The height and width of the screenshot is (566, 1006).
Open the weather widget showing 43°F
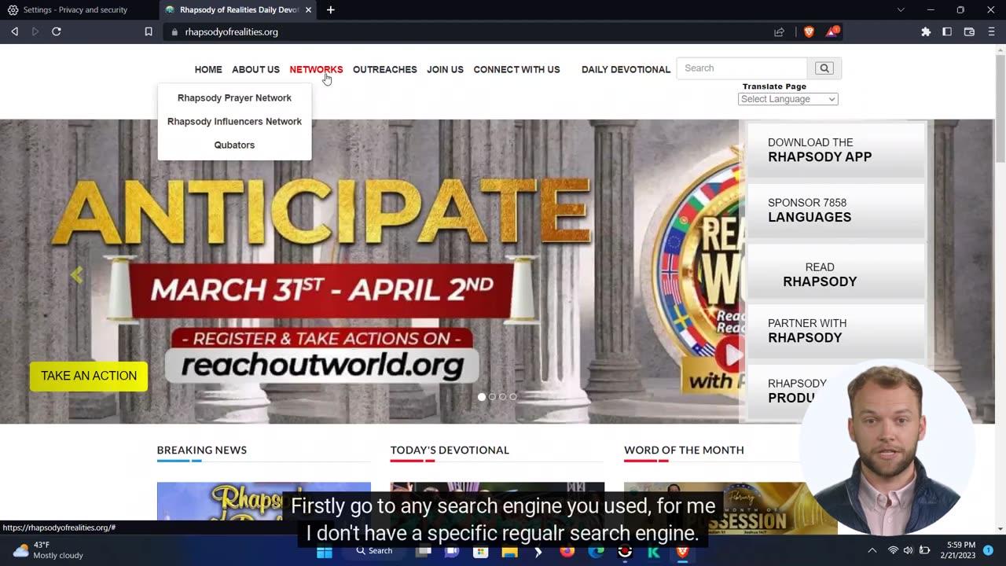(x=49, y=550)
